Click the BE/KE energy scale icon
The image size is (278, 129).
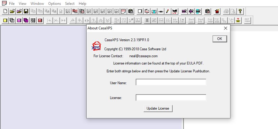[117, 20]
